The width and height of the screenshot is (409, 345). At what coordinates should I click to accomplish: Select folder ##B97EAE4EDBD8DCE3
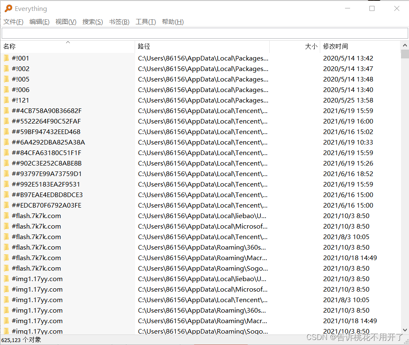(47, 195)
